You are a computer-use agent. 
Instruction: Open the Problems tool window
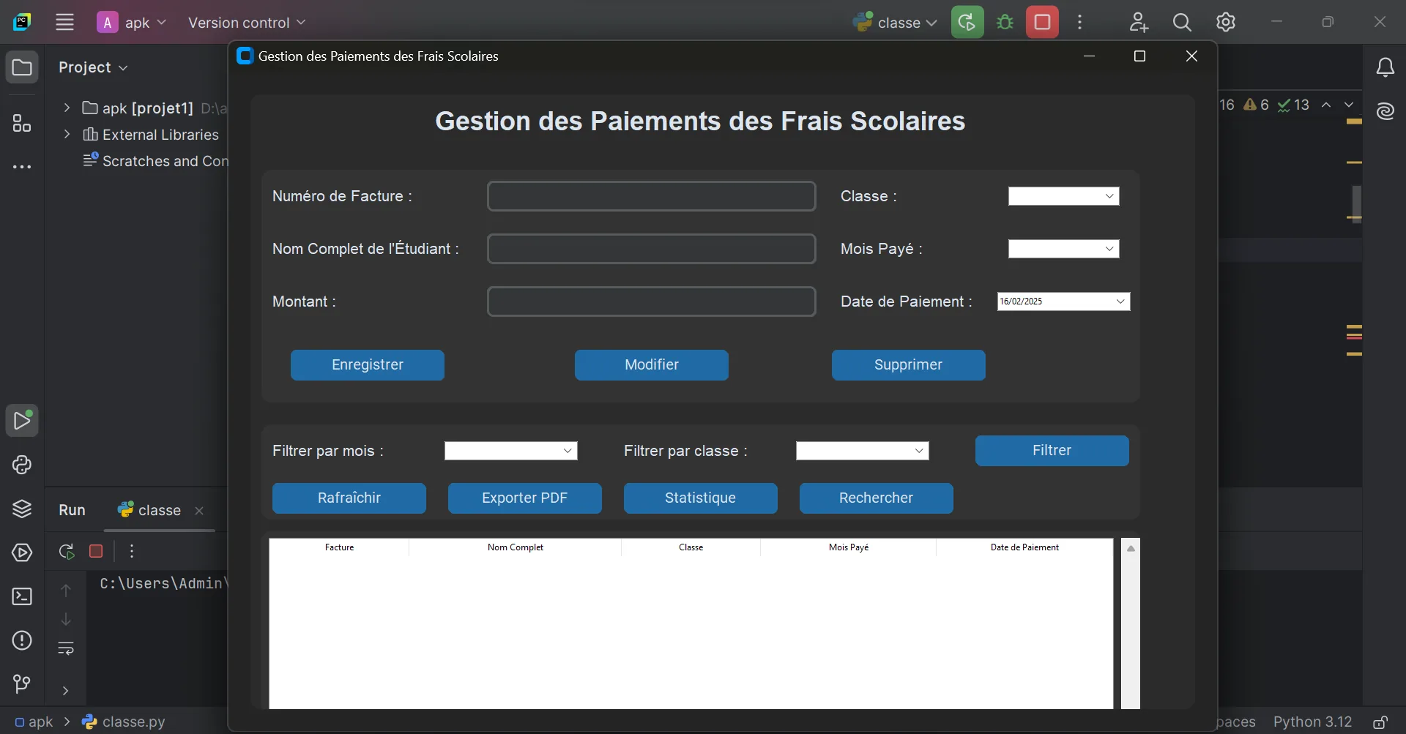[x=22, y=640]
